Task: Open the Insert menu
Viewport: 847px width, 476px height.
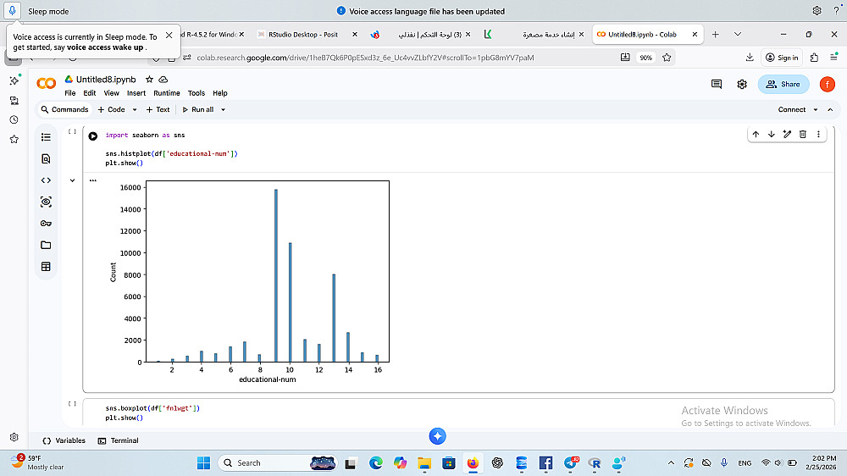Action: [x=136, y=93]
